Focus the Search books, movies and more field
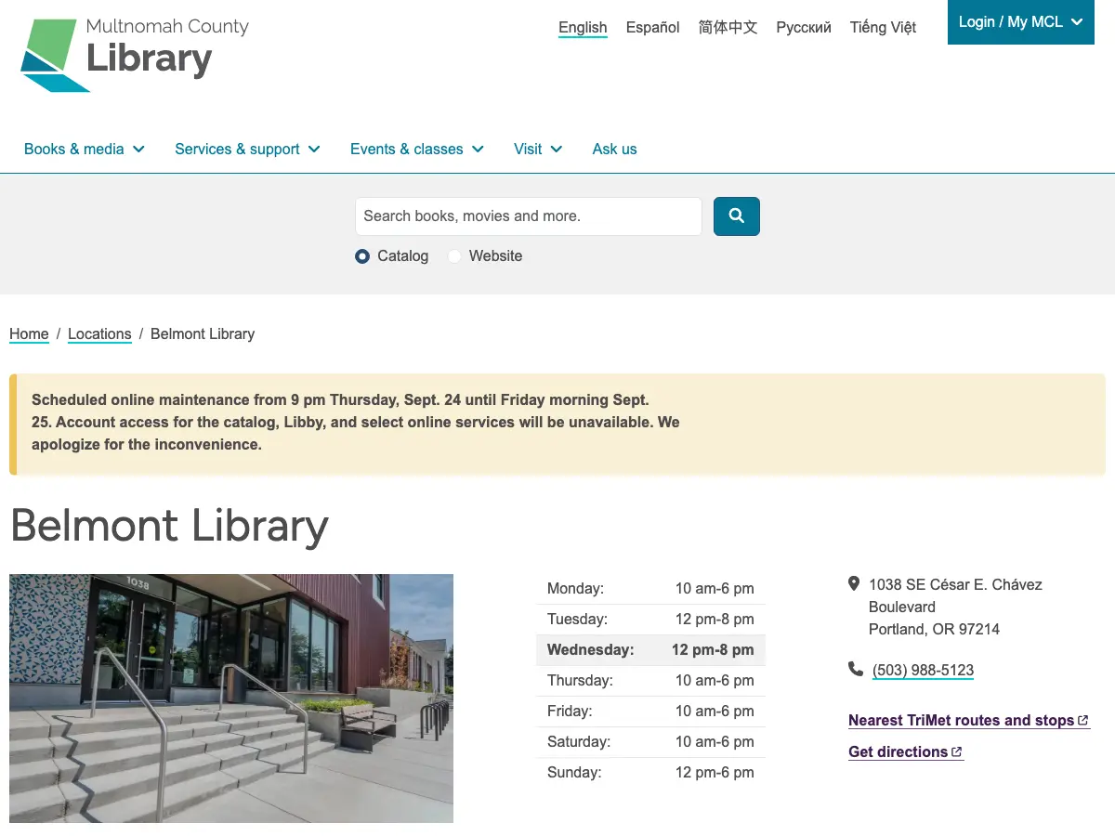 coord(529,216)
